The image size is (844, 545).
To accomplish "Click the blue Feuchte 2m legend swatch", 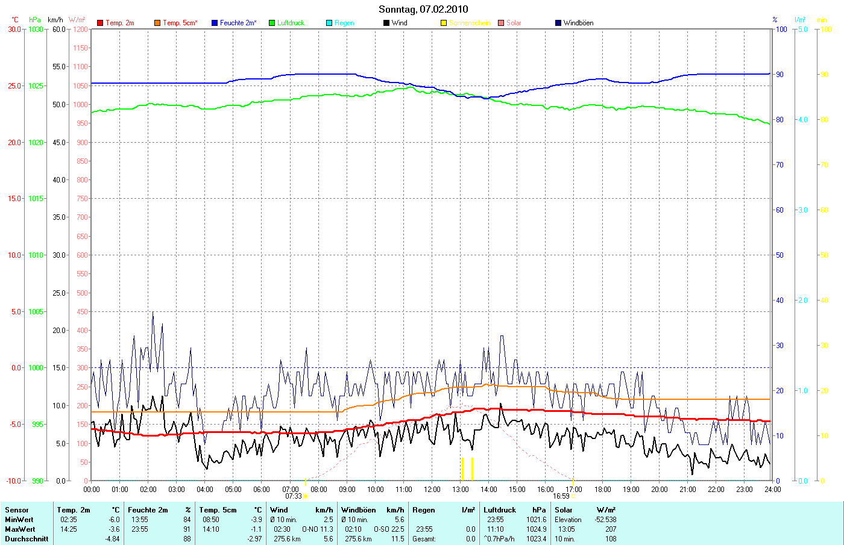I will pos(215,23).
